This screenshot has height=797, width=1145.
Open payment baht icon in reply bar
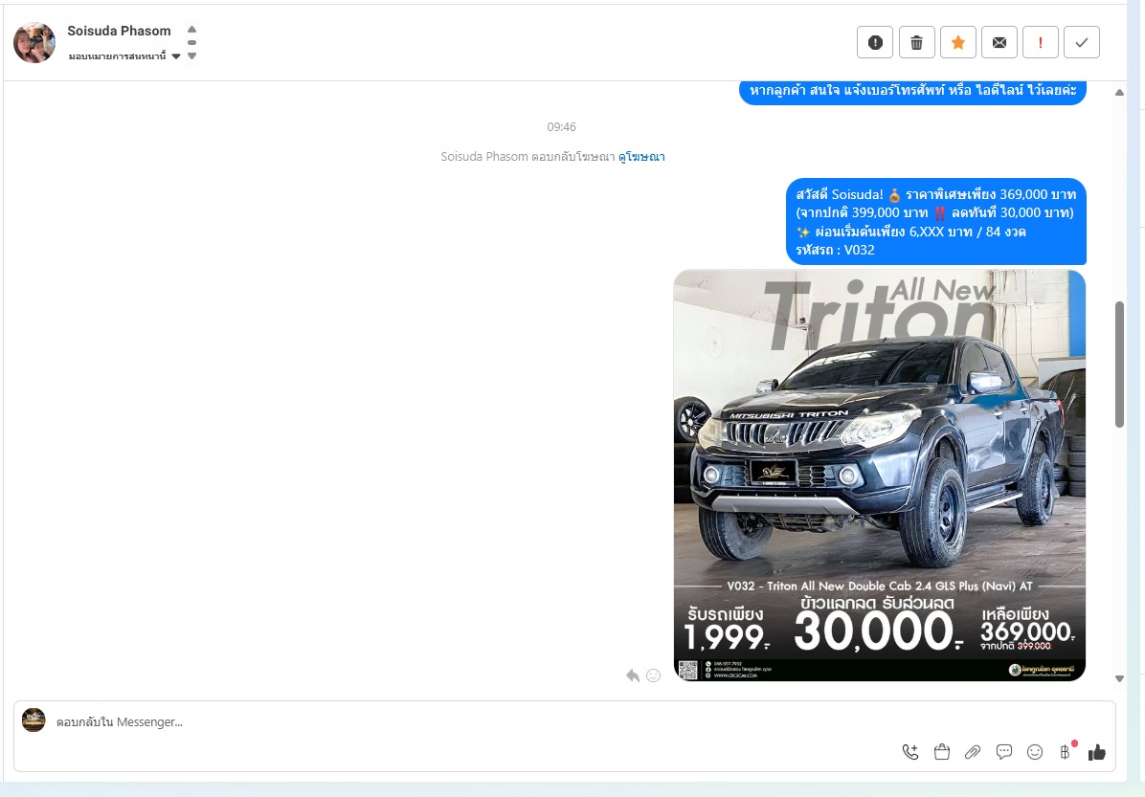1066,751
